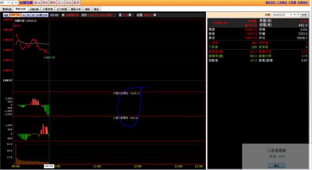Switch to the 追蹤 tab
The width and height of the screenshot is (312, 170).
(88, 9)
